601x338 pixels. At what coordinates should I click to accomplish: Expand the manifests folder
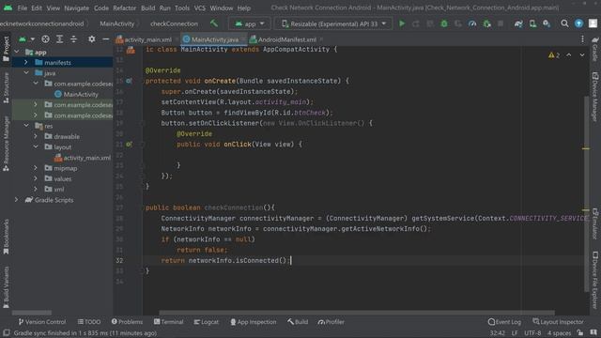(25, 63)
